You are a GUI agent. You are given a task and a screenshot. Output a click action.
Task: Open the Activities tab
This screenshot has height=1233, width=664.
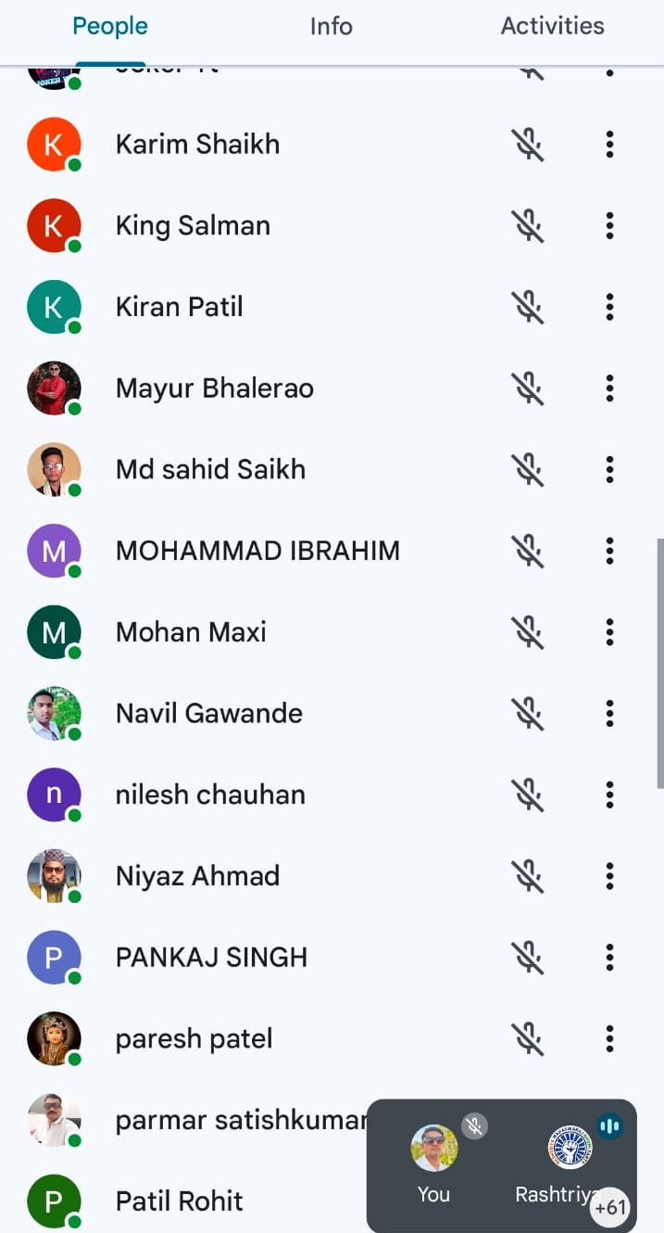pyautogui.click(x=552, y=27)
